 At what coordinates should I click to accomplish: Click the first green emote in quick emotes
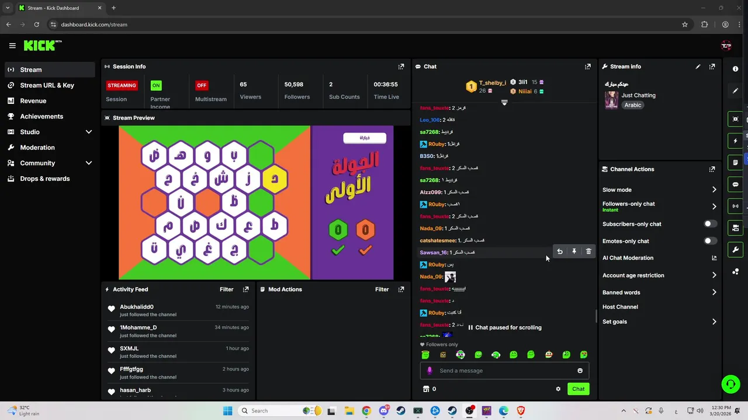[425, 355]
